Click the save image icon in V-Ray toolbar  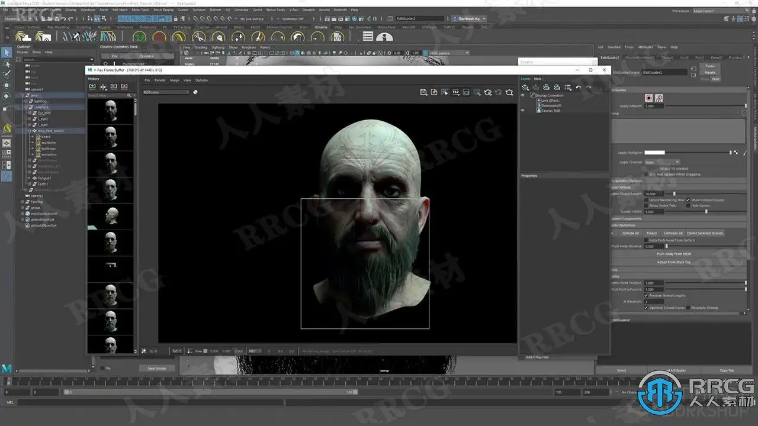(x=424, y=92)
